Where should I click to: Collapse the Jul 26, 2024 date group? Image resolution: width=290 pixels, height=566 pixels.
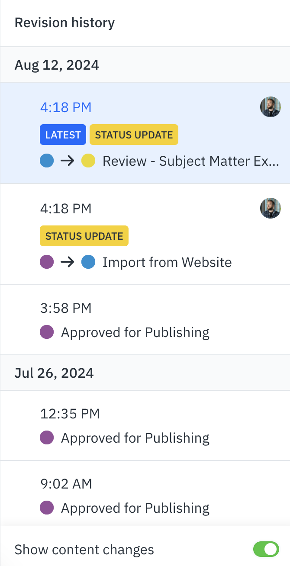click(54, 373)
